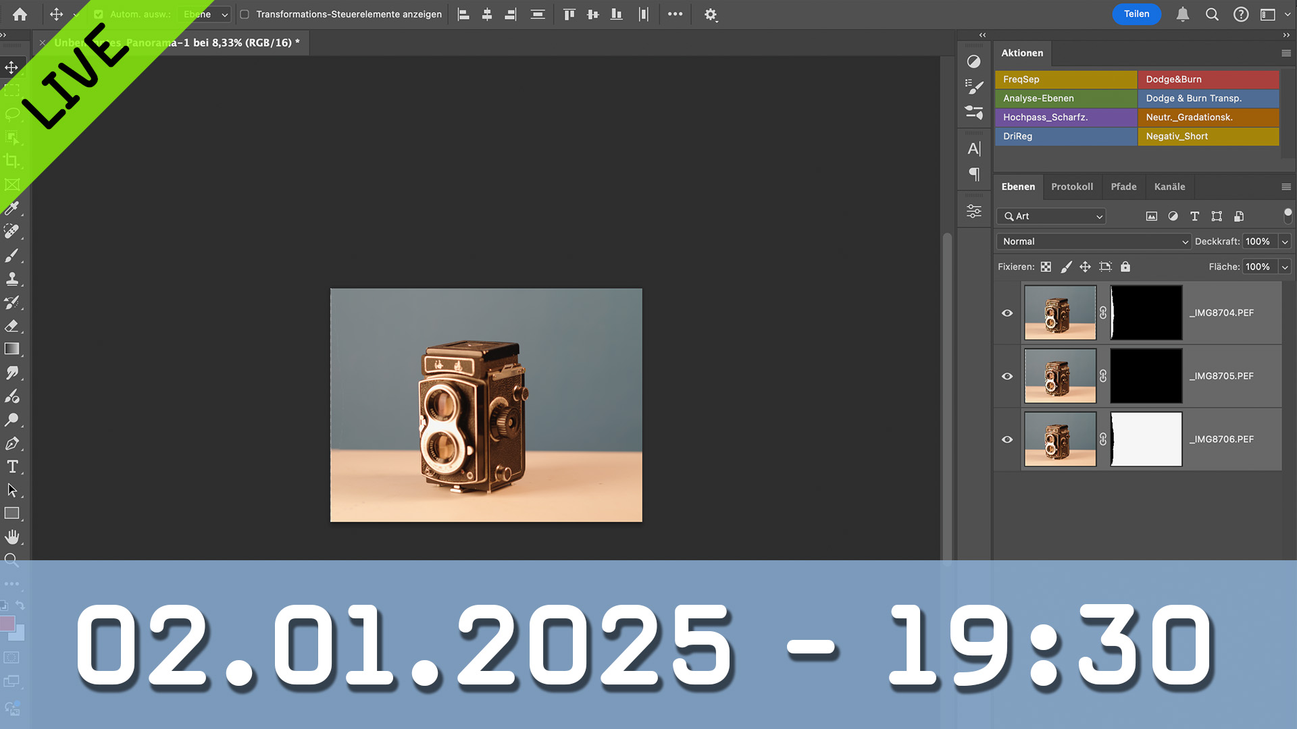Image resolution: width=1297 pixels, height=729 pixels.
Task: Run the Hochpass_Scharfz. action
Action: [1066, 117]
